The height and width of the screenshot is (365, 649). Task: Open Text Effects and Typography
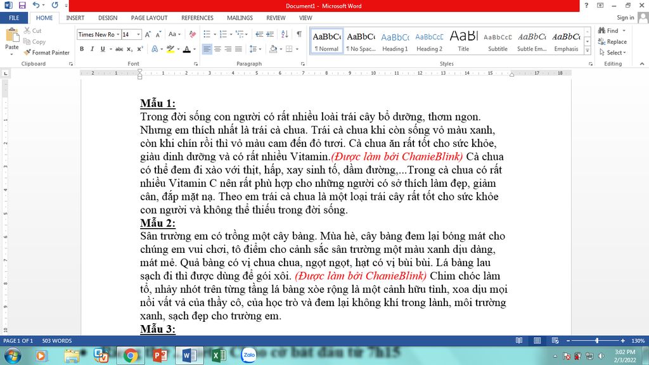coord(155,49)
